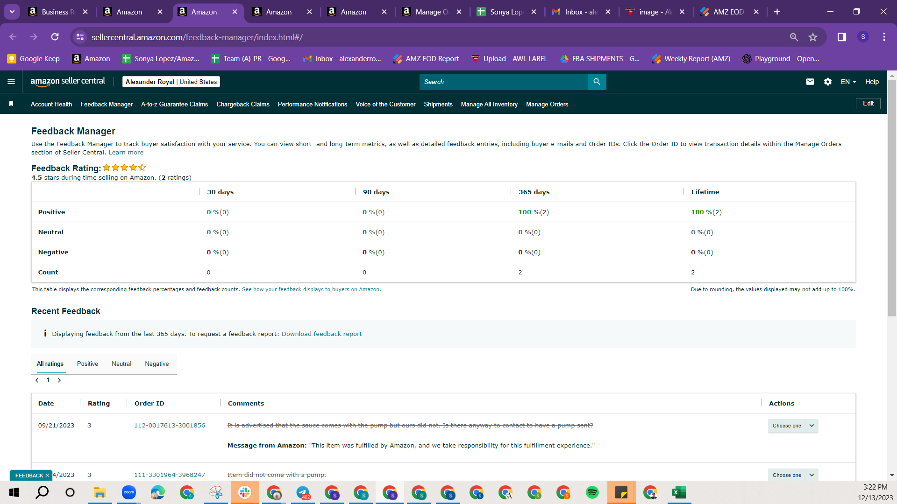Open the FBA SHIPMENTS bookmark
The width and height of the screenshot is (897, 504).
(x=600, y=58)
